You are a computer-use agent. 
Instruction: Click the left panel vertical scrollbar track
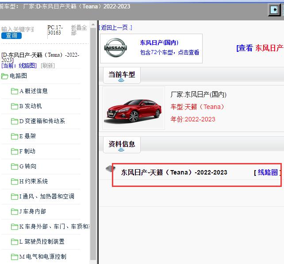pos(93,143)
